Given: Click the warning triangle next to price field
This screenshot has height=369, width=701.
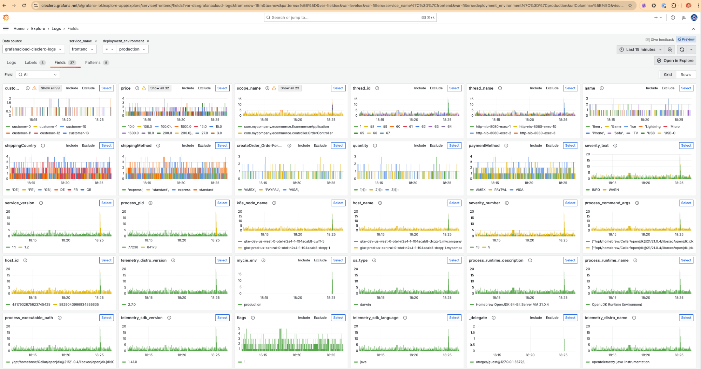Looking at the screenshot, I should pyautogui.click(x=144, y=88).
